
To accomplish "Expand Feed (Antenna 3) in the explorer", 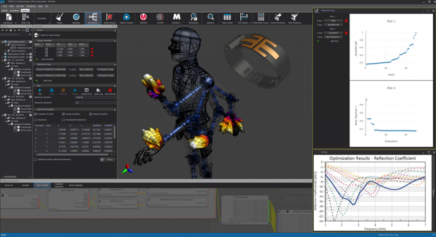I will click(5, 99).
